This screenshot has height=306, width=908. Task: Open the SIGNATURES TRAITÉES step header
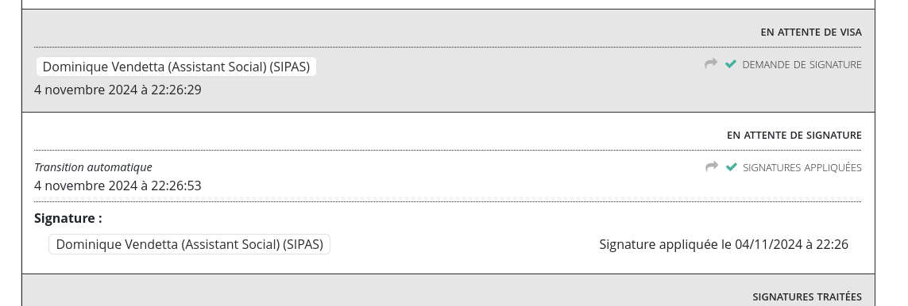pos(806,296)
